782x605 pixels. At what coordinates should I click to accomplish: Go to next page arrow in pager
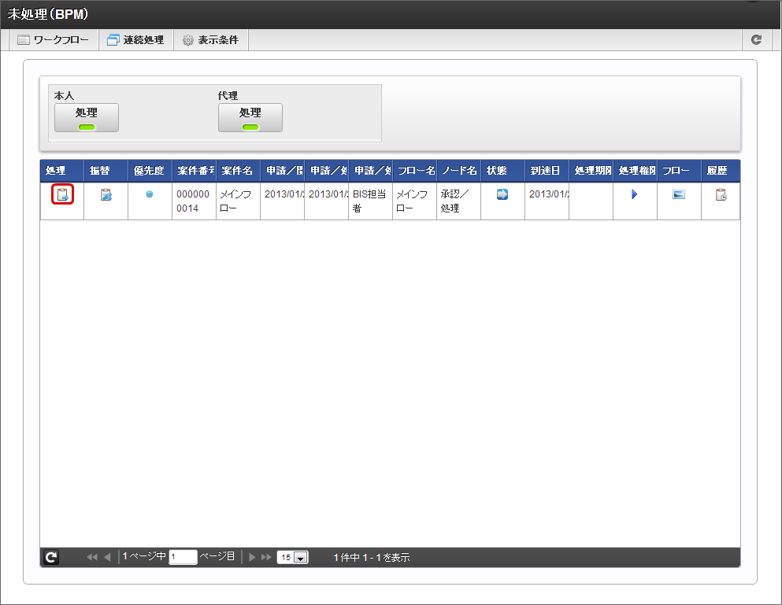(x=253, y=557)
